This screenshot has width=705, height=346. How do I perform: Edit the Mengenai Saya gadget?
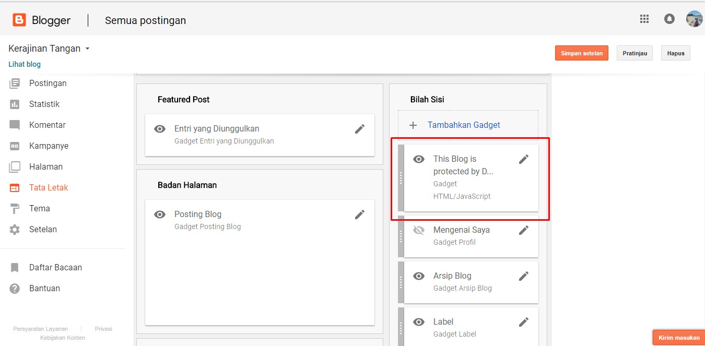pyautogui.click(x=523, y=230)
